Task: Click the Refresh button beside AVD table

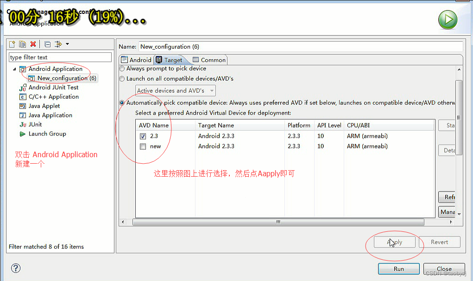Action: pos(447,197)
